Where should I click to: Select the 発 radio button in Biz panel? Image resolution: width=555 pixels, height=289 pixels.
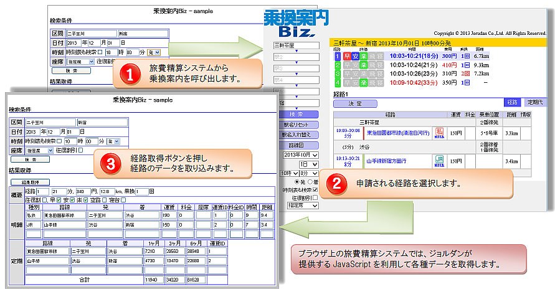tap(297, 182)
